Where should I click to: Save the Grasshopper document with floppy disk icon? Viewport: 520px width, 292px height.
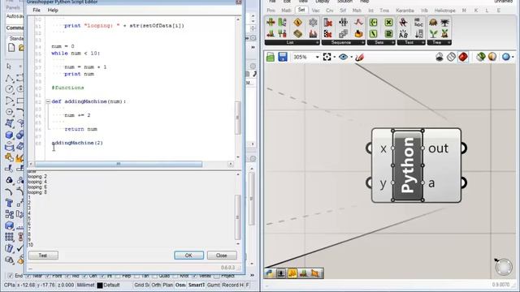click(283, 57)
